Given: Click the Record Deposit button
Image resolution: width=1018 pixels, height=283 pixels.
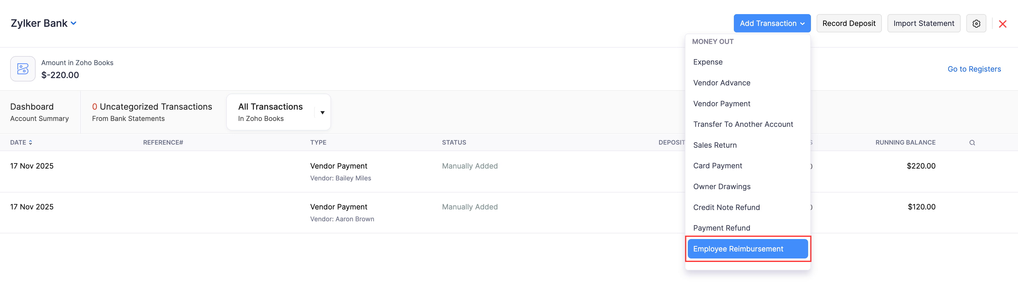Looking at the screenshot, I should coord(849,23).
